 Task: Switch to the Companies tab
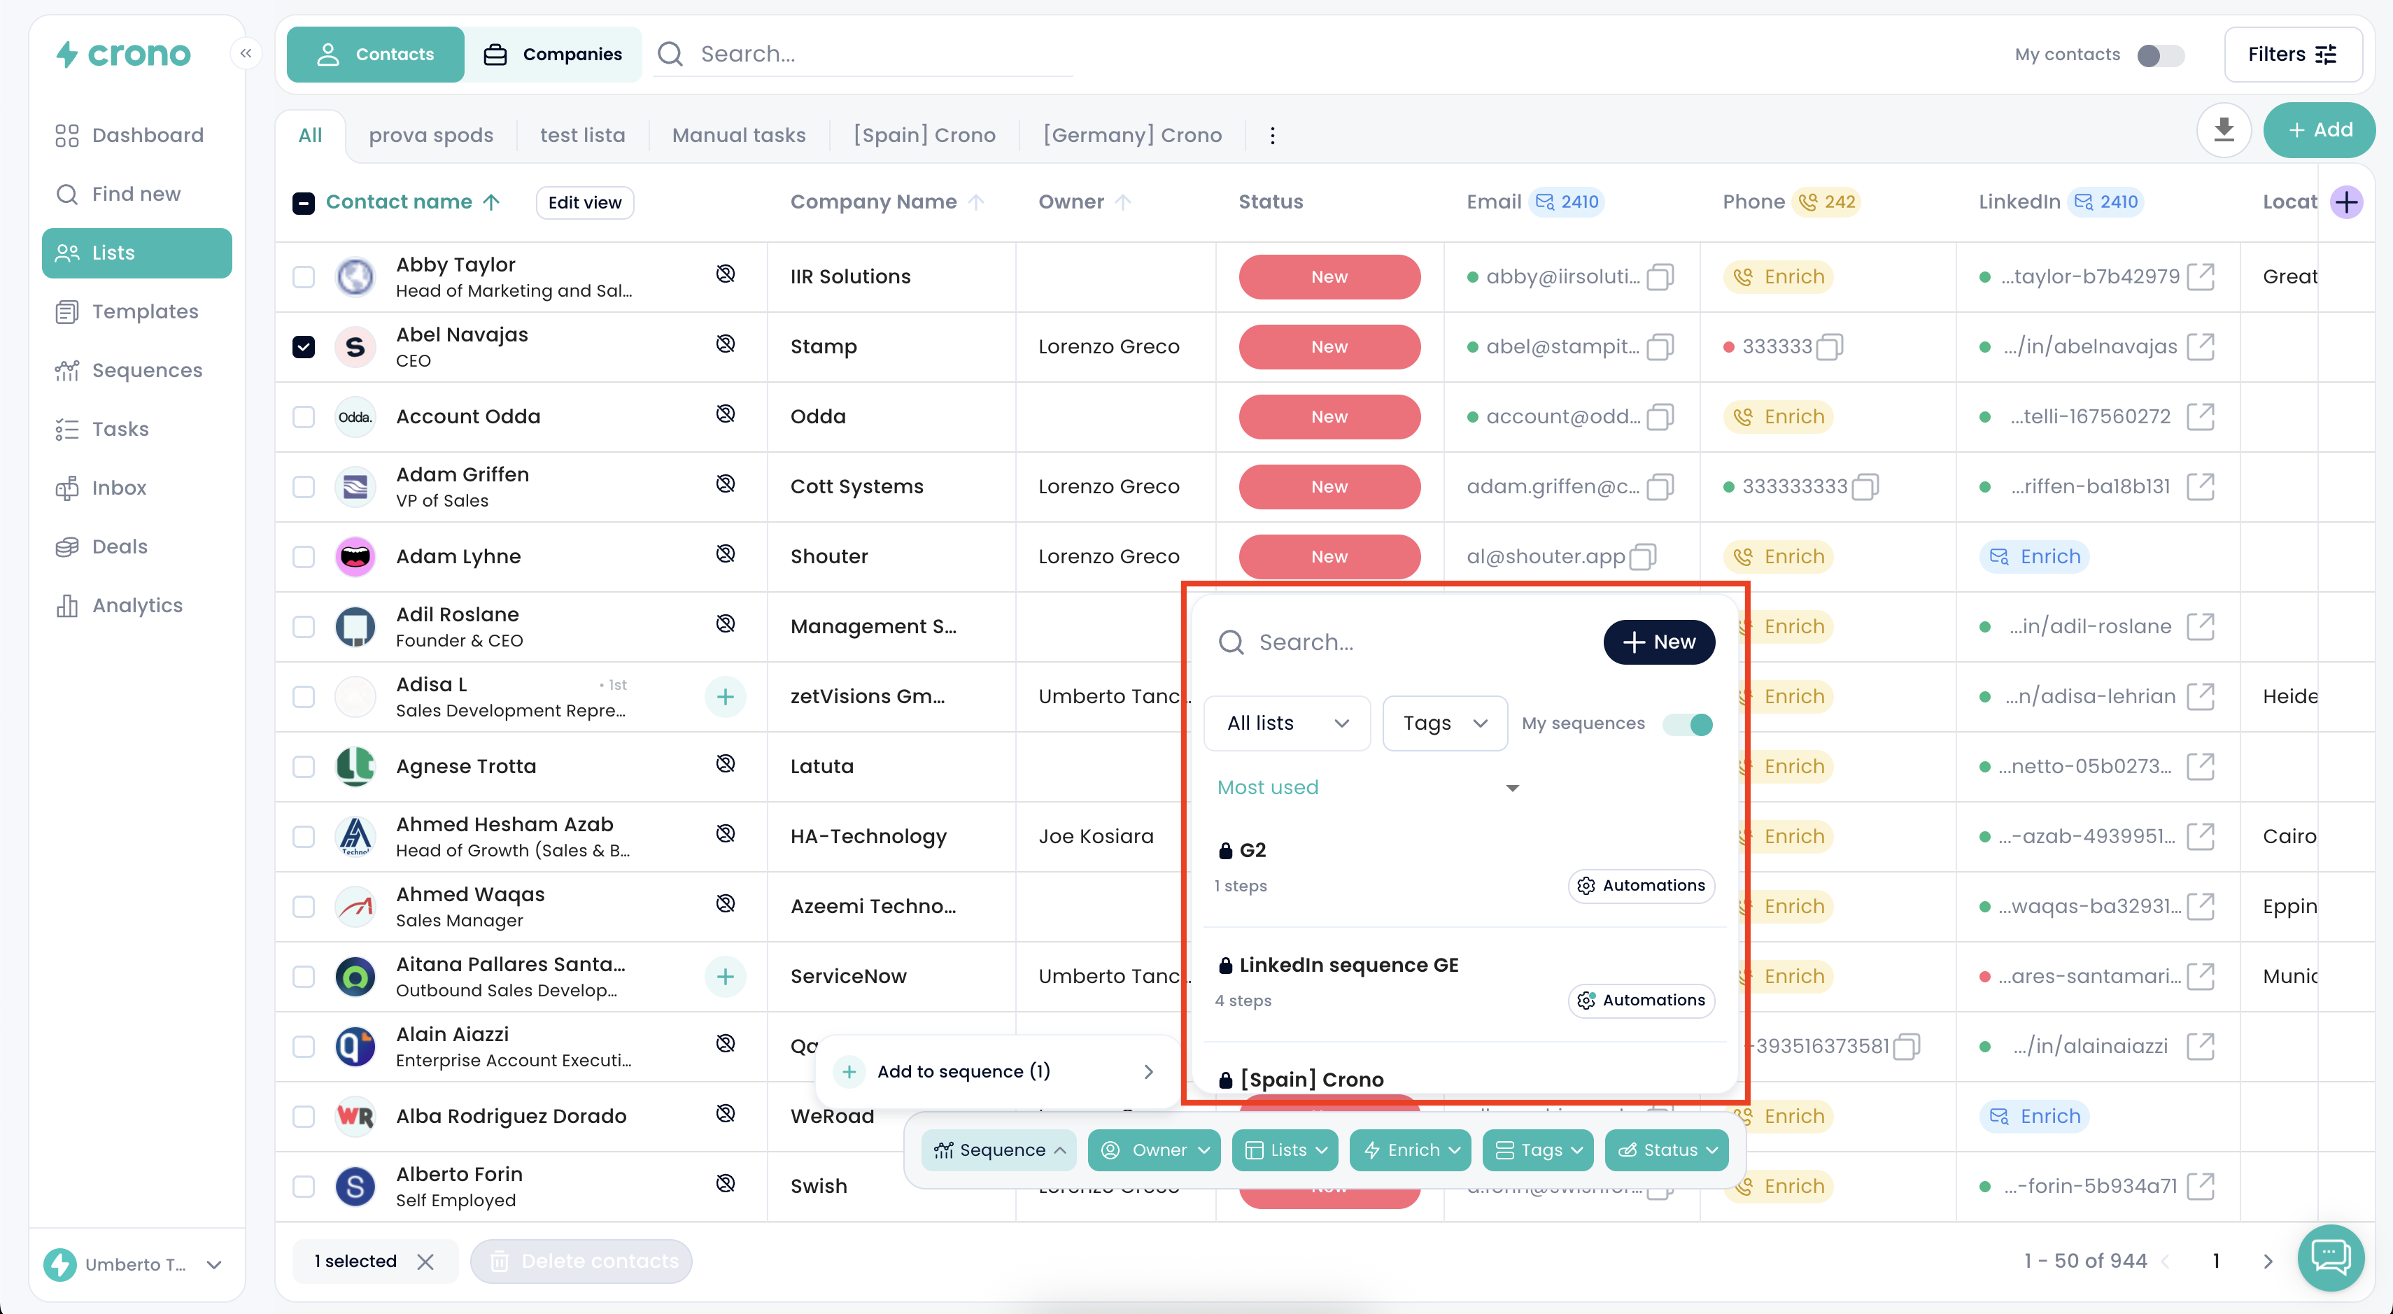click(553, 55)
